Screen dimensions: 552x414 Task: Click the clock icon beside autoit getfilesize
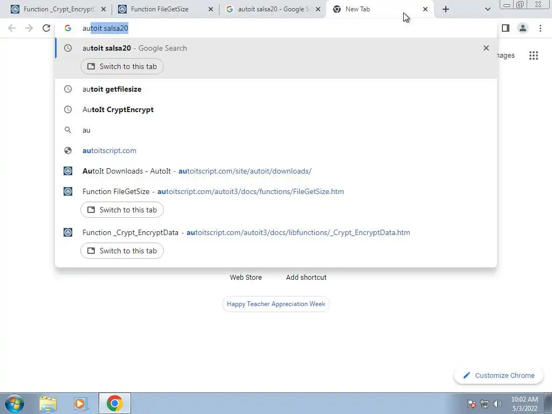tap(68, 89)
